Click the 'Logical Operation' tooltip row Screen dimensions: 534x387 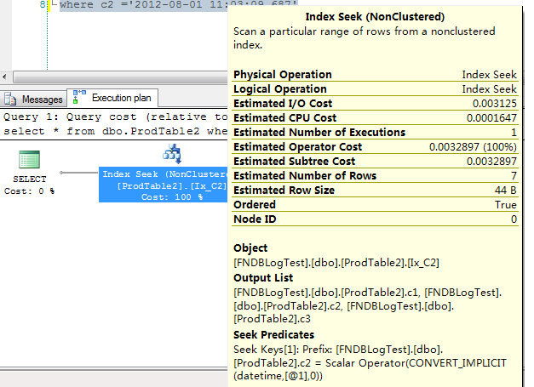375,89
